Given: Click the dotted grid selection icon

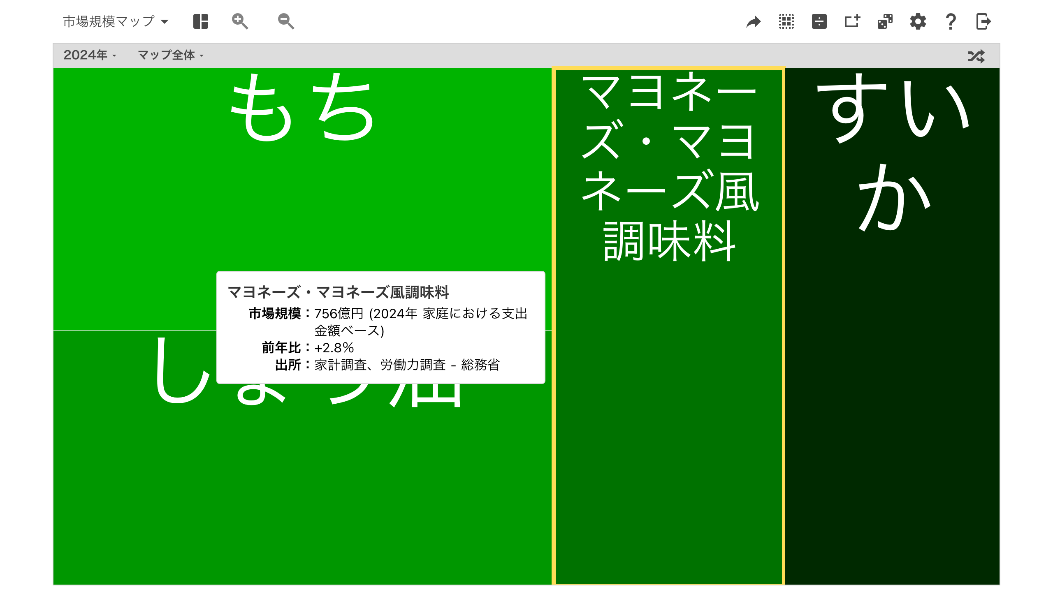Looking at the screenshot, I should tap(786, 21).
